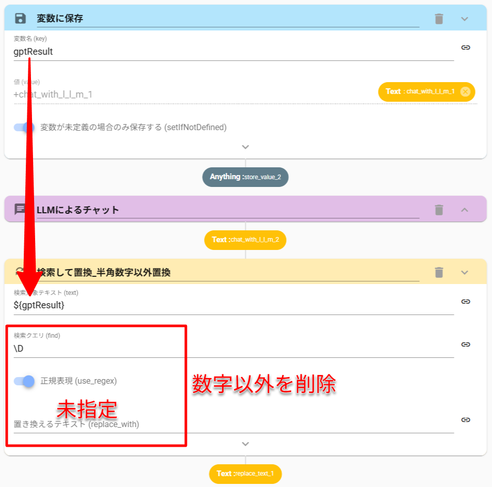
Task: Click chat icon in LLMによるチャット header
Action: click(x=20, y=209)
